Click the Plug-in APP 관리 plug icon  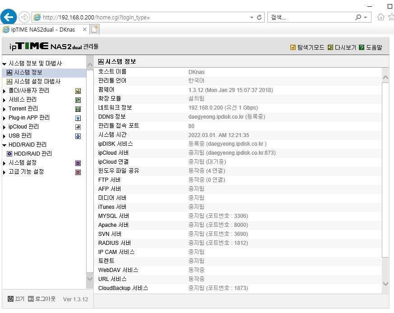tap(78, 118)
